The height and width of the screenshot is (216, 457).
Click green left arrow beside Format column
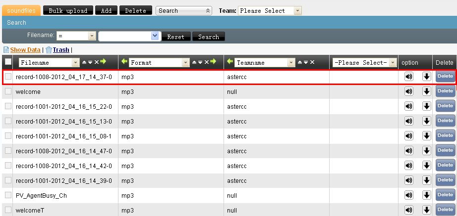pyautogui.click(x=124, y=62)
